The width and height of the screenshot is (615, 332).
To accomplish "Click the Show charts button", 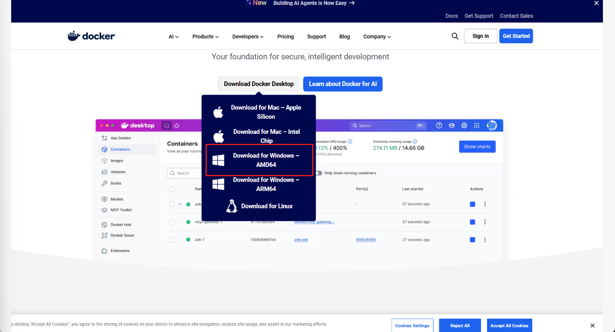I will [x=477, y=146].
